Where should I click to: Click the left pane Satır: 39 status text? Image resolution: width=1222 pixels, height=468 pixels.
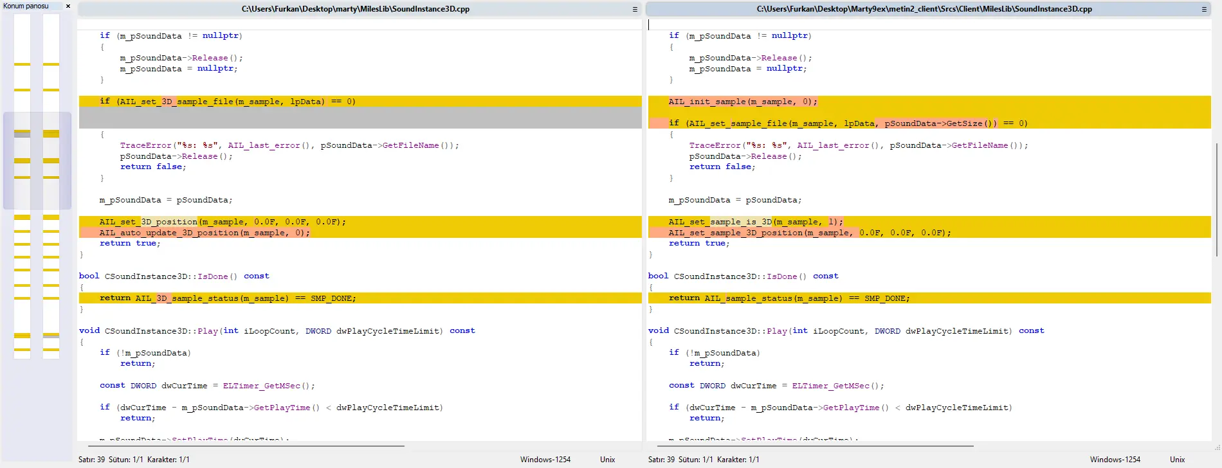click(x=91, y=460)
